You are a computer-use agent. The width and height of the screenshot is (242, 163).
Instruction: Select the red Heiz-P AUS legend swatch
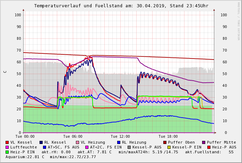[208, 147]
